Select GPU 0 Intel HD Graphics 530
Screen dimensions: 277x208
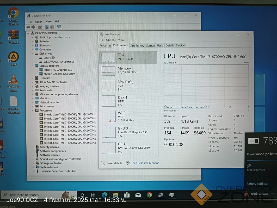point(128,132)
